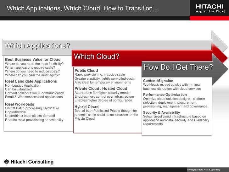Screen dimensions: 229x172
Task: Click 'Email & Web services and applications'
Action: coord(34,97)
